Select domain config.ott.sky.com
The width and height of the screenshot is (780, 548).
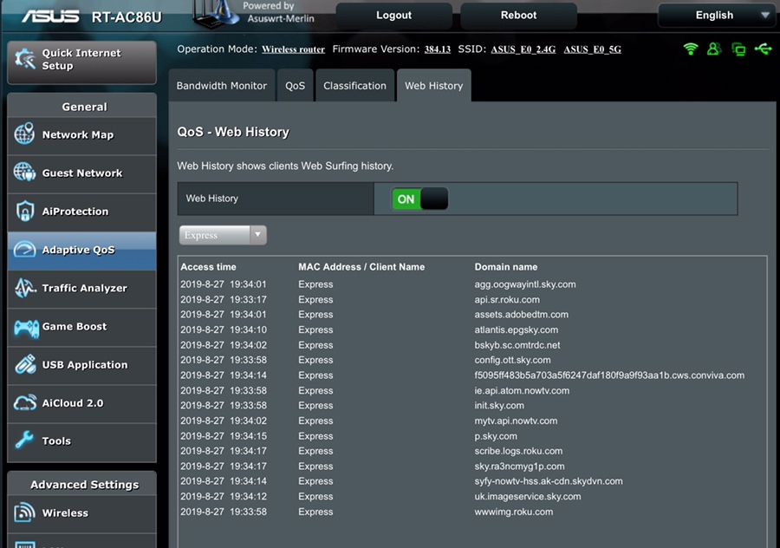pos(512,360)
